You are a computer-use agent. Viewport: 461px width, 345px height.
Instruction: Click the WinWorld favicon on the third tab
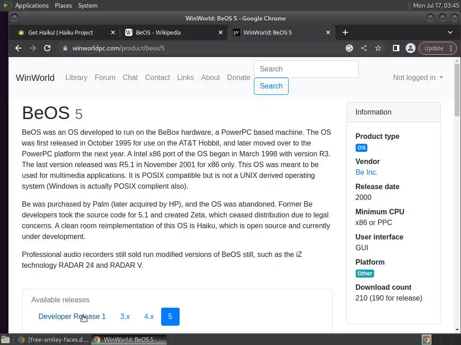point(236,32)
